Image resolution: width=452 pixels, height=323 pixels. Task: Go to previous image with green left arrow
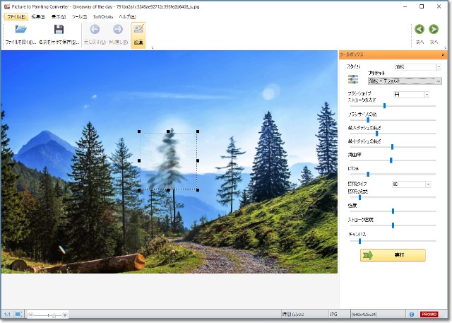(420, 30)
